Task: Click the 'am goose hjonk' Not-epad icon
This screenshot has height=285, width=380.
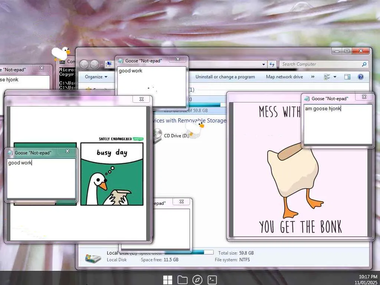Action: [x=307, y=99]
